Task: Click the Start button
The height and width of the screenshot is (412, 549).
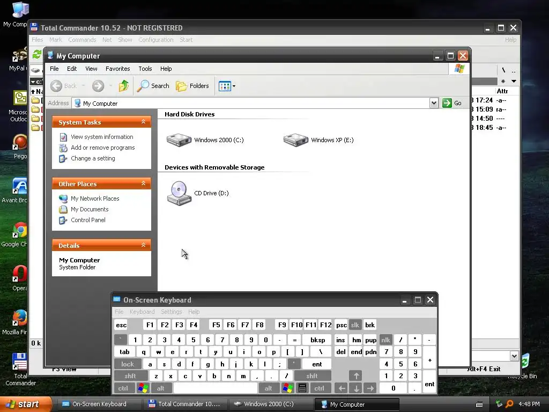Action: pos(26,404)
